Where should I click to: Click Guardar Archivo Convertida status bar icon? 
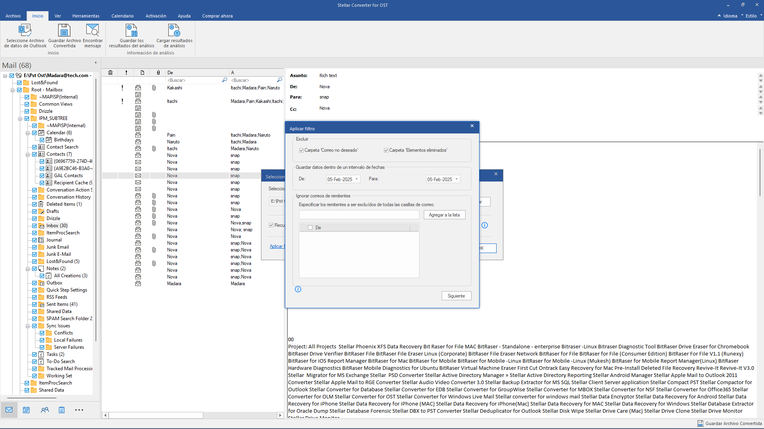[x=700, y=423]
